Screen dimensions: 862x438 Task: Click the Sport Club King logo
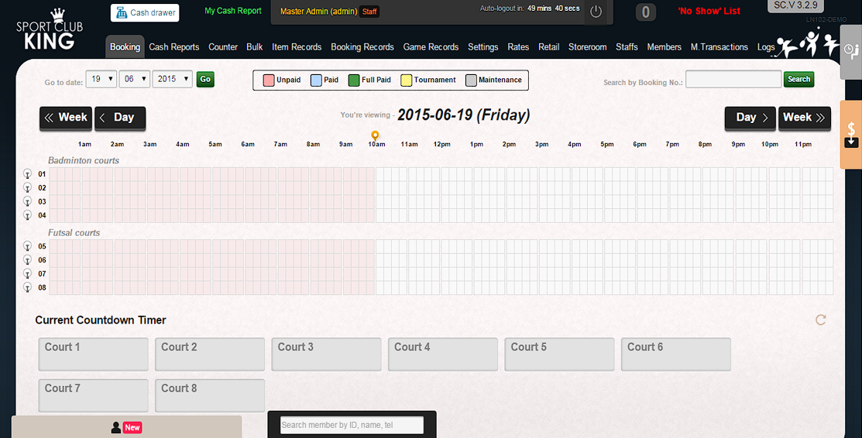50,29
